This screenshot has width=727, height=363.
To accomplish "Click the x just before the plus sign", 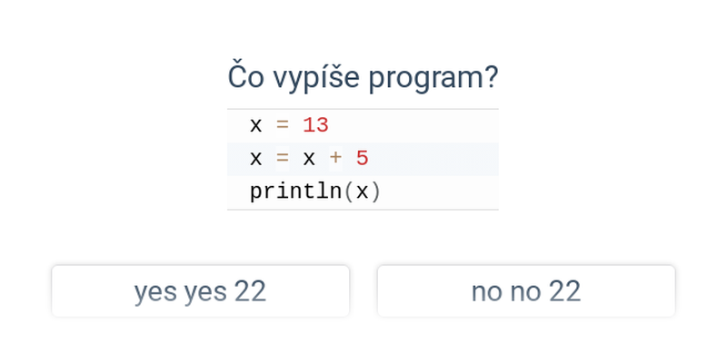I will click(309, 159).
